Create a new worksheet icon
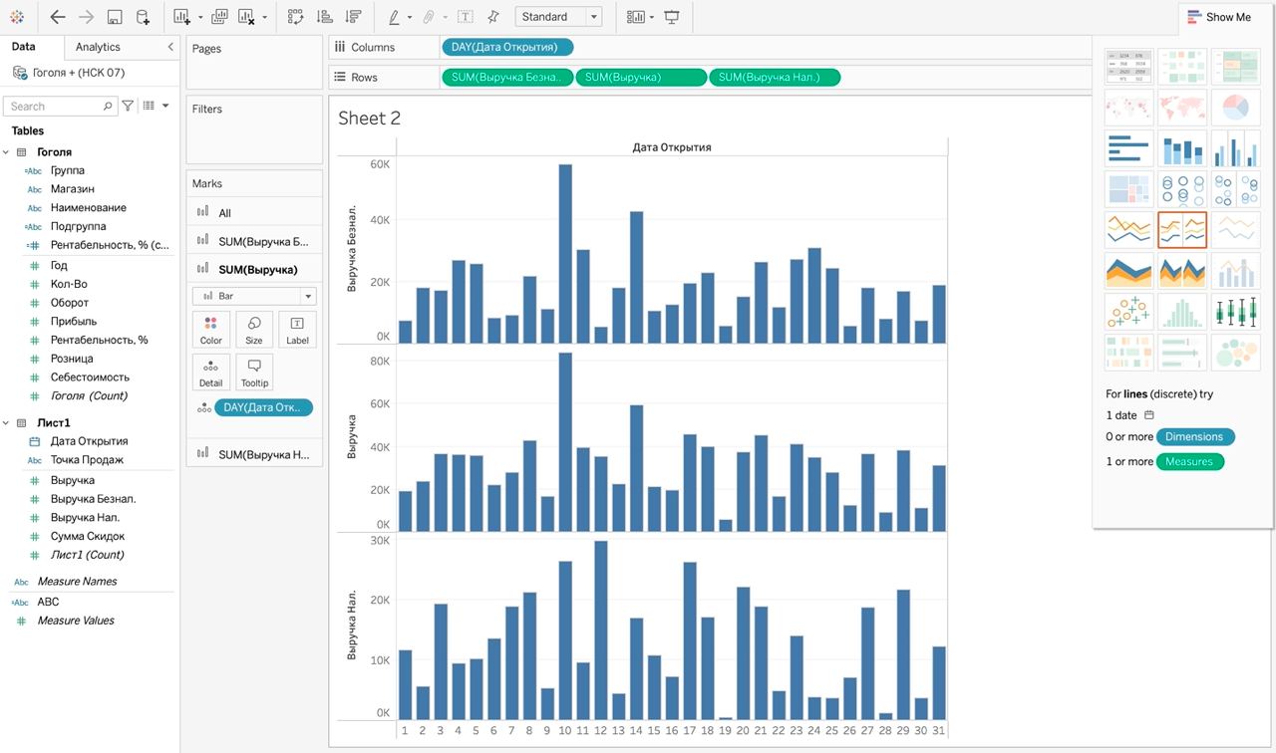Viewport: 1276px width, 753px height. pos(181,17)
